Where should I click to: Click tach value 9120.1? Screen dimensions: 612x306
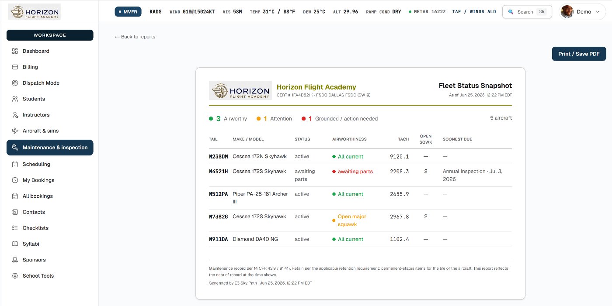point(400,156)
